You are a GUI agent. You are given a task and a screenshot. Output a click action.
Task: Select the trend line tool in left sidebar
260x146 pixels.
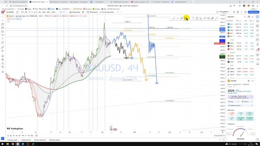(2, 20)
